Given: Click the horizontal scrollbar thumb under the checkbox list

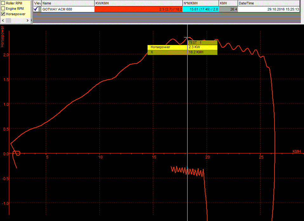Looking at the screenshot, I should pos(8,20).
